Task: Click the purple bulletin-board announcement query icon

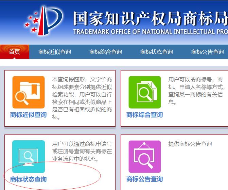Action: (x=144, y=156)
